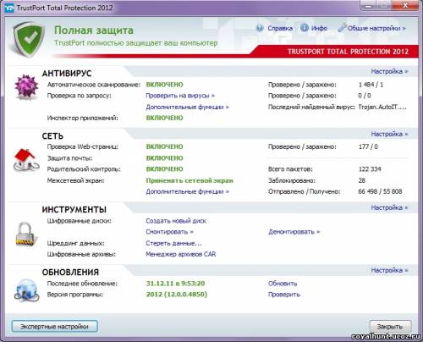This screenshot has height=342, width=423.
Task: Click the padlock Tools section icon
Action: [x=25, y=234]
